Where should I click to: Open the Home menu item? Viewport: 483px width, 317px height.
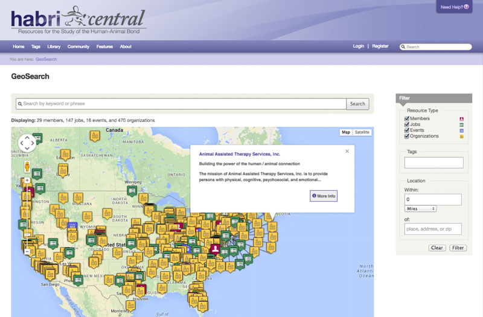pyautogui.click(x=19, y=46)
